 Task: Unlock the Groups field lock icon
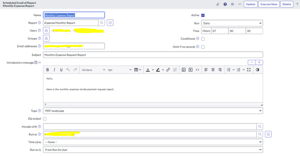pos(46,38)
